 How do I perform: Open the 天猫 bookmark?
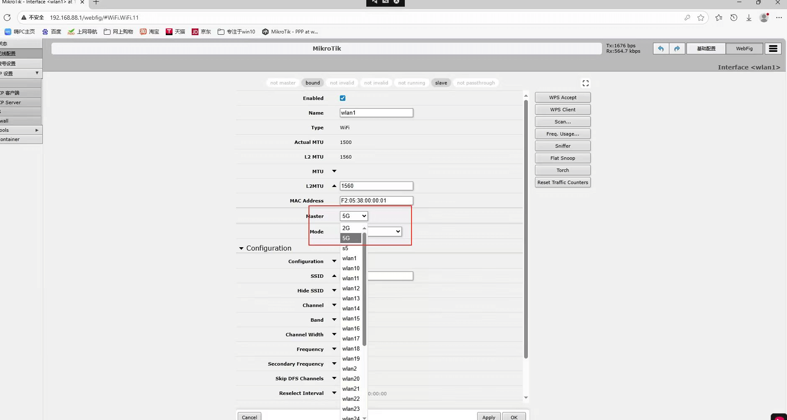point(175,32)
